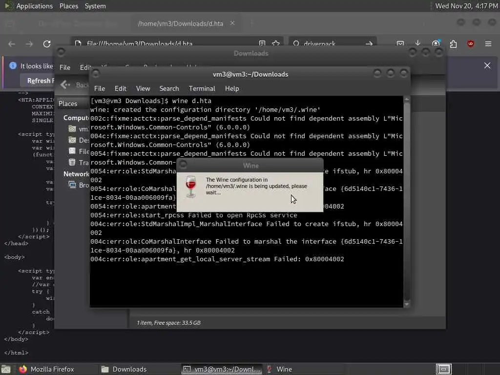
Task: Bookmark this page with star icon
Action: click(x=276, y=43)
